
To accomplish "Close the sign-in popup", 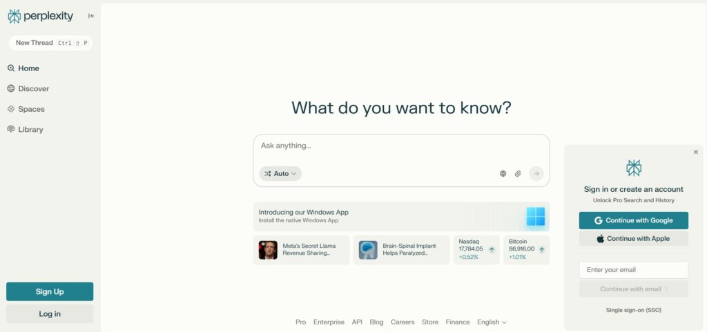I will pyautogui.click(x=696, y=153).
